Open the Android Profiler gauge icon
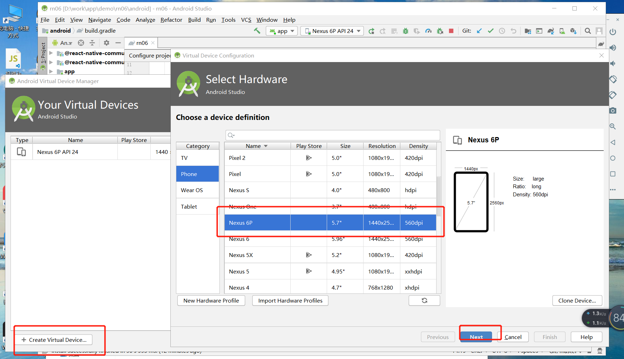624x359 pixels. pyautogui.click(x=428, y=31)
